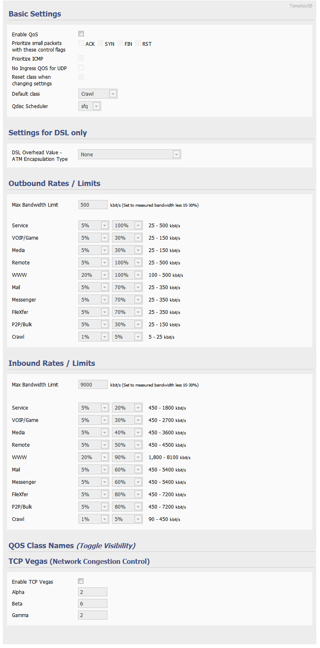Click the TCP Vegas Gamma field
Image resolution: width=320 pixels, height=648 pixels.
92,615
